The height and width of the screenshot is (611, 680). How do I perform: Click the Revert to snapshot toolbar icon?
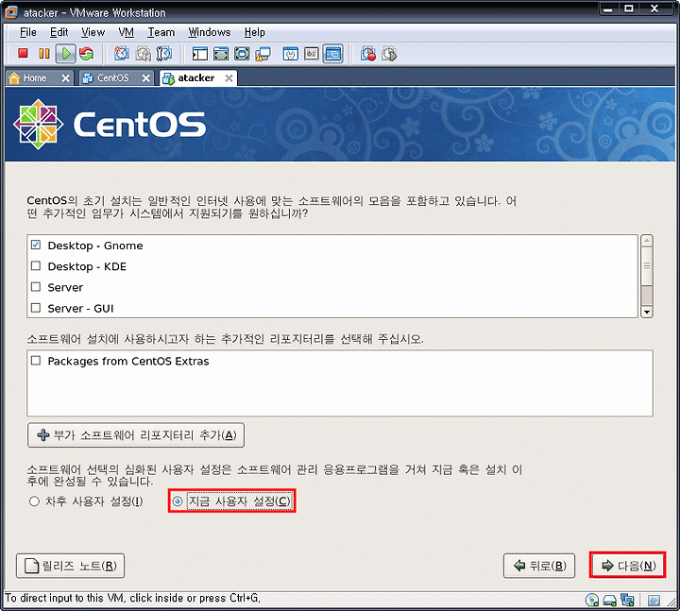[144, 54]
